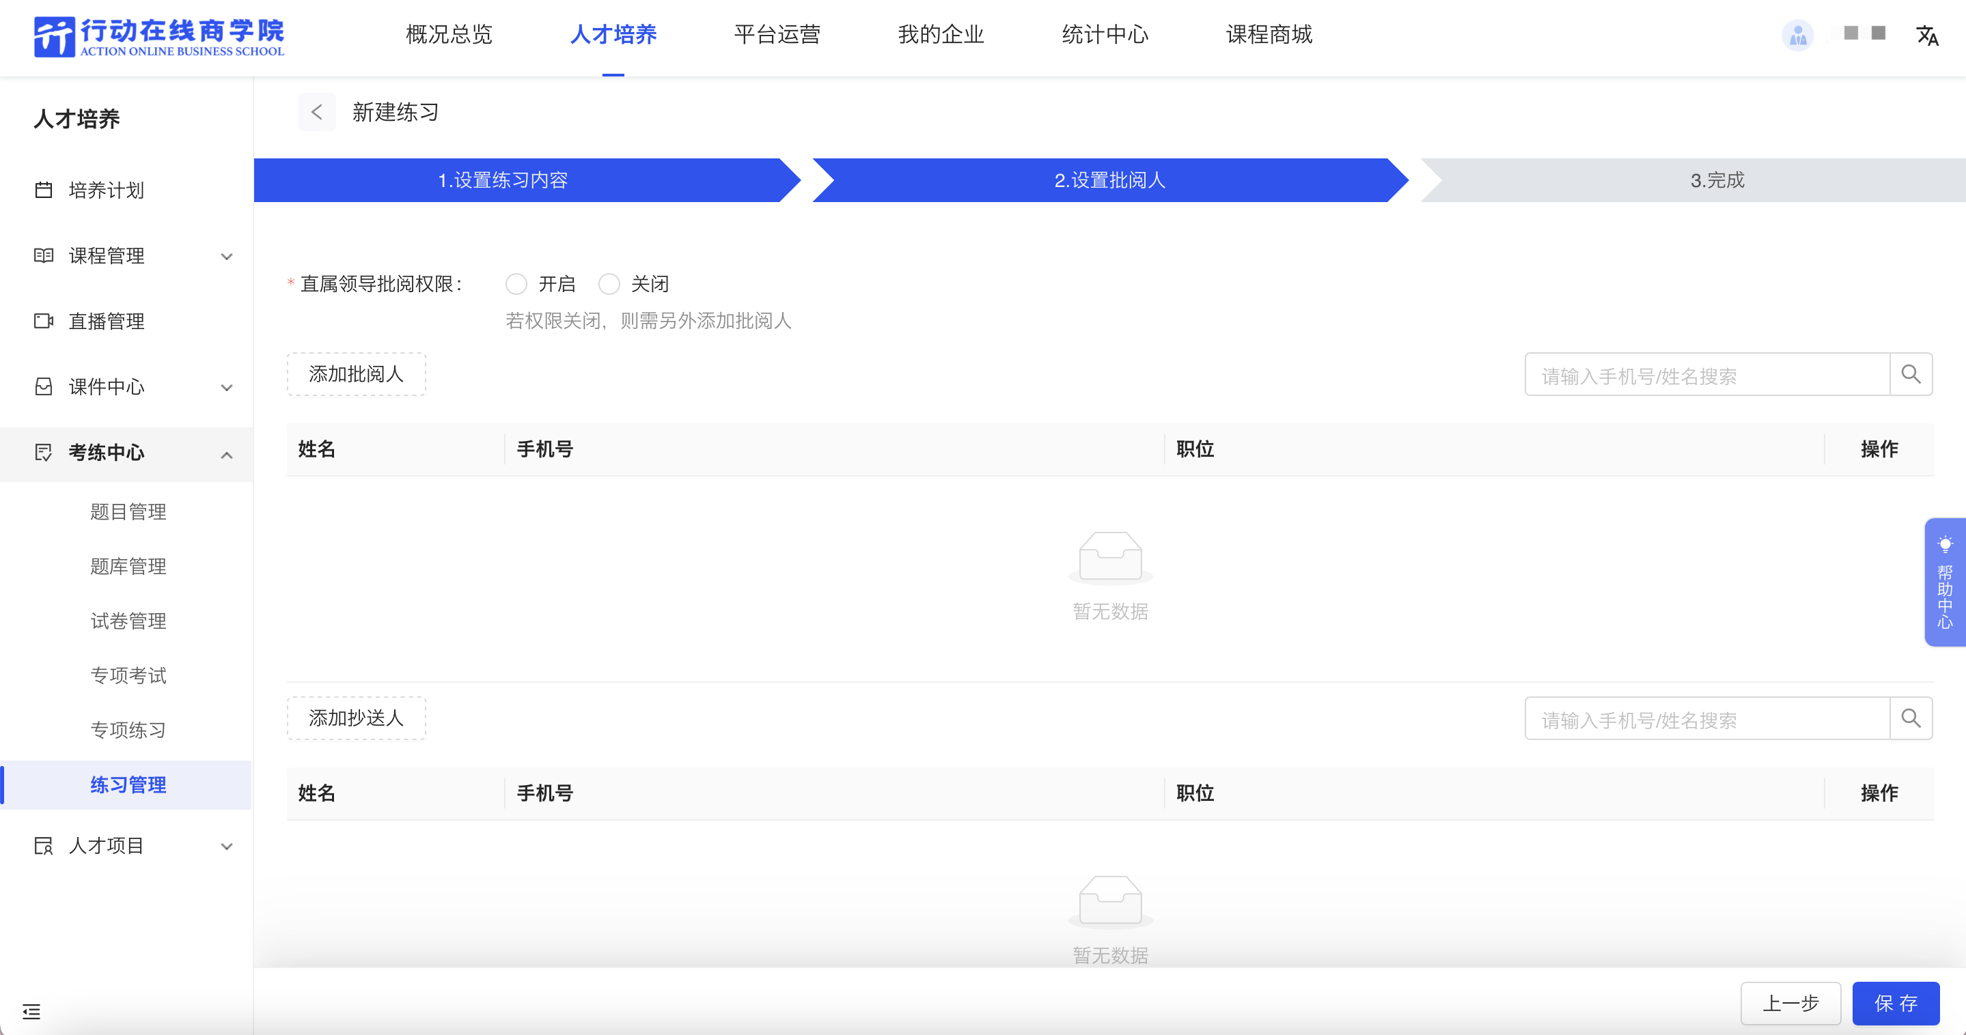Click the 添加抄送人 button
1966x1035 pixels.
click(x=357, y=718)
